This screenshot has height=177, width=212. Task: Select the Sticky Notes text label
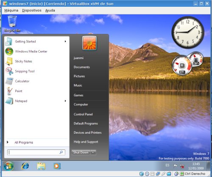pyautogui.click(x=24, y=61)
